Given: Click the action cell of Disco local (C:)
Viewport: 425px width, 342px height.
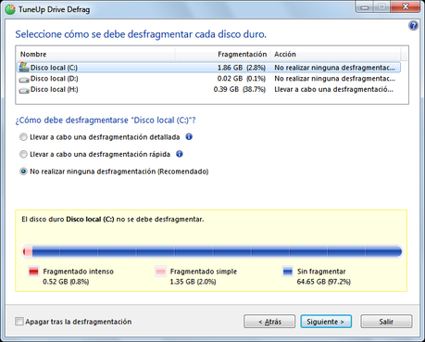Looking at the screenshot, I should (x=334, y=68).
